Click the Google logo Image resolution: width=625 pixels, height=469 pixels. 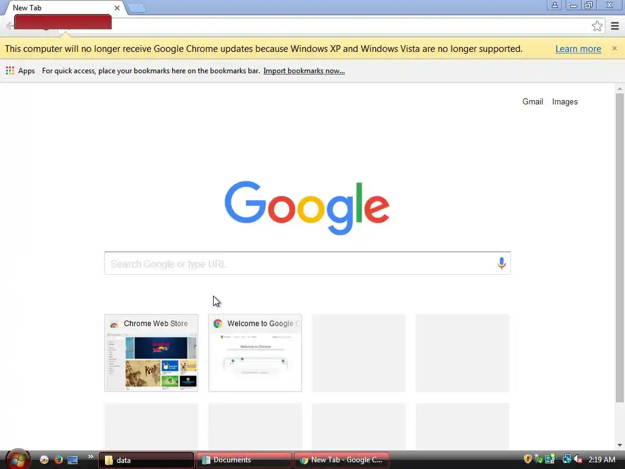pos(307,208)
